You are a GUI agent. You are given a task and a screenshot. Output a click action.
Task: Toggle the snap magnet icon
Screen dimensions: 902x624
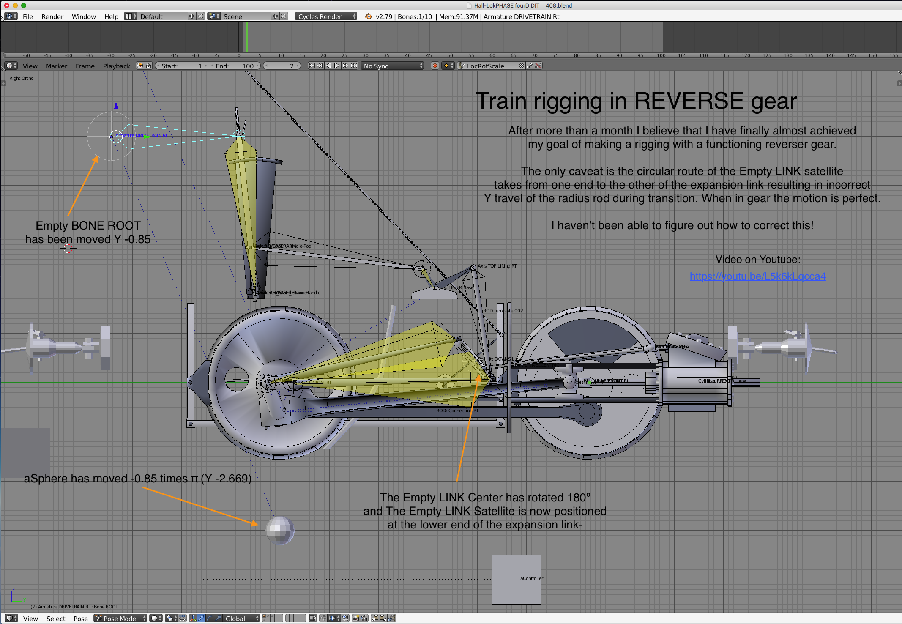point(323,619)
